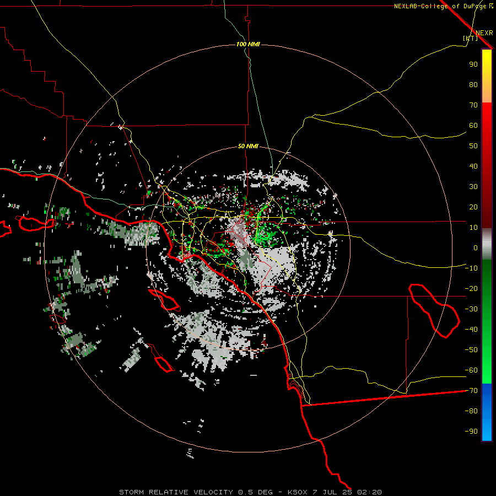This screenshot has width=496, height=496.
Task: Click the "KSOX" radar site identifier
Action: (298, 492)
